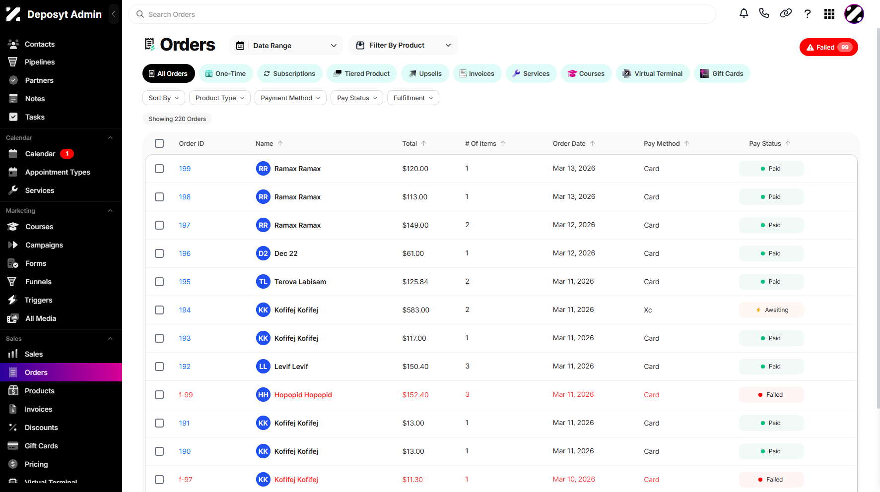Open the apps grid icon
Viewport: 880px width, 492px height.
coord(829,14)
